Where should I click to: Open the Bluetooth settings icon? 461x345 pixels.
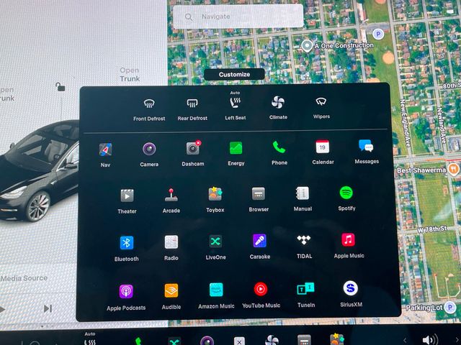pyautogui.click(x=127, y=243)
